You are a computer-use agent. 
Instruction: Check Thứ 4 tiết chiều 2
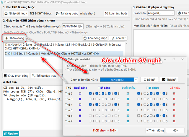pyautogui.click(x=145, y=105)
